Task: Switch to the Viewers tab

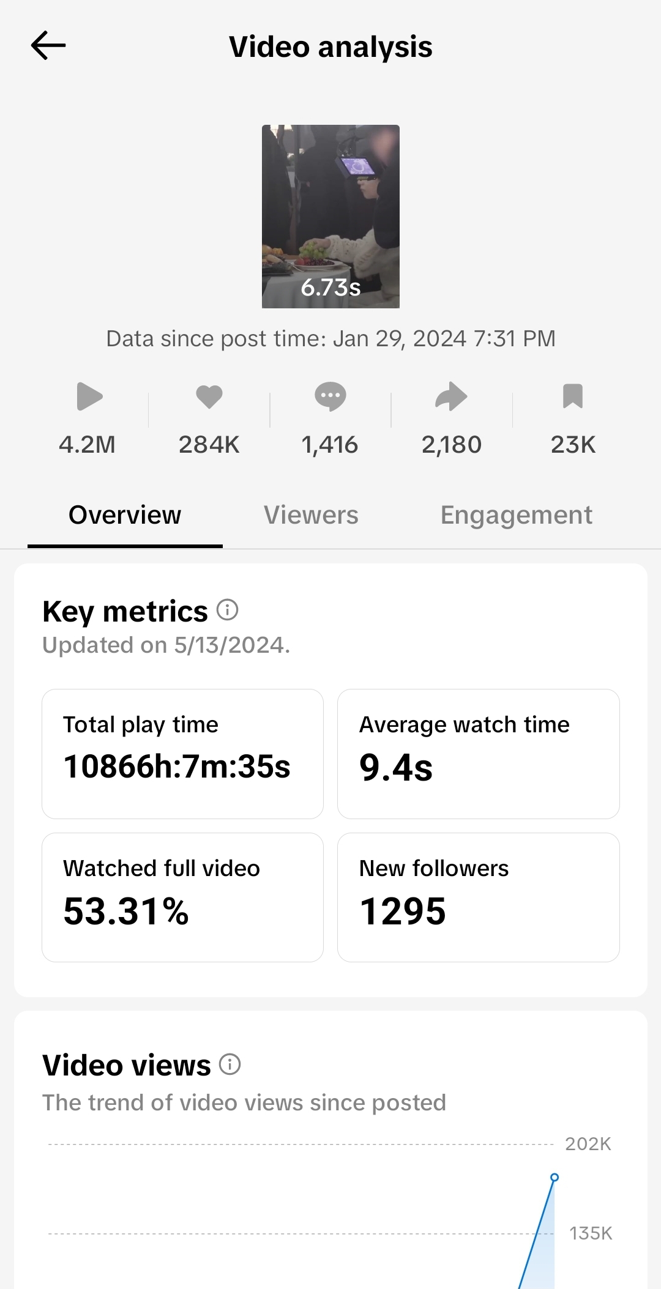Action: [x=311, y=515]
